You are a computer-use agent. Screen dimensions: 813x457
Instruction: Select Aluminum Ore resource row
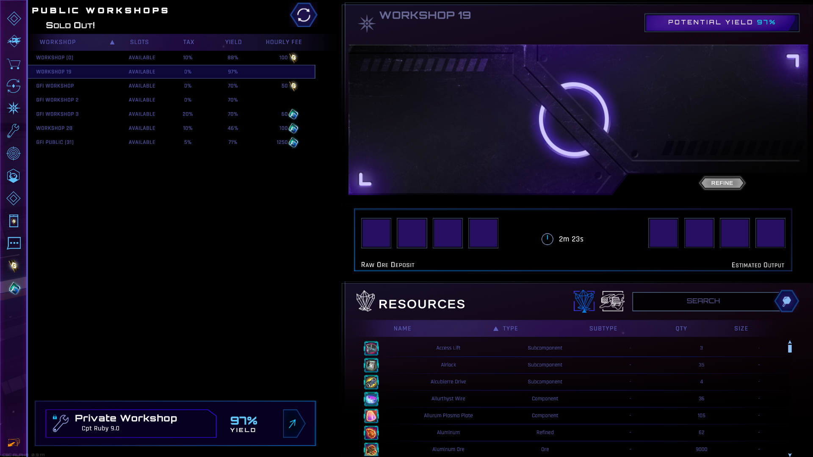pos(448,449)
